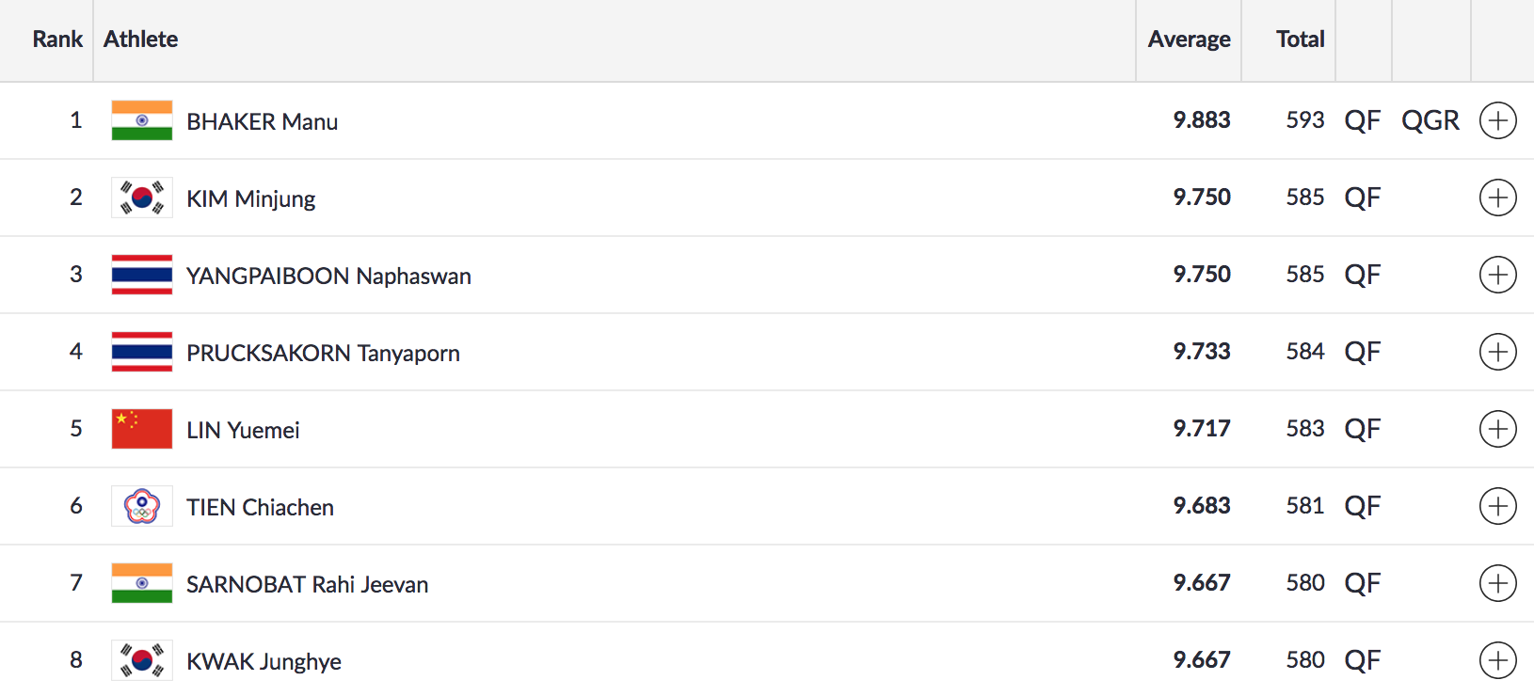Click the Athlete column header
The height and width of the screenshot is (696, 1534).
141,40
